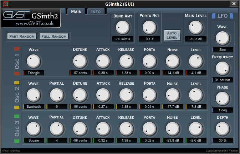Close the GSinth2 window

tap(234, 4)
